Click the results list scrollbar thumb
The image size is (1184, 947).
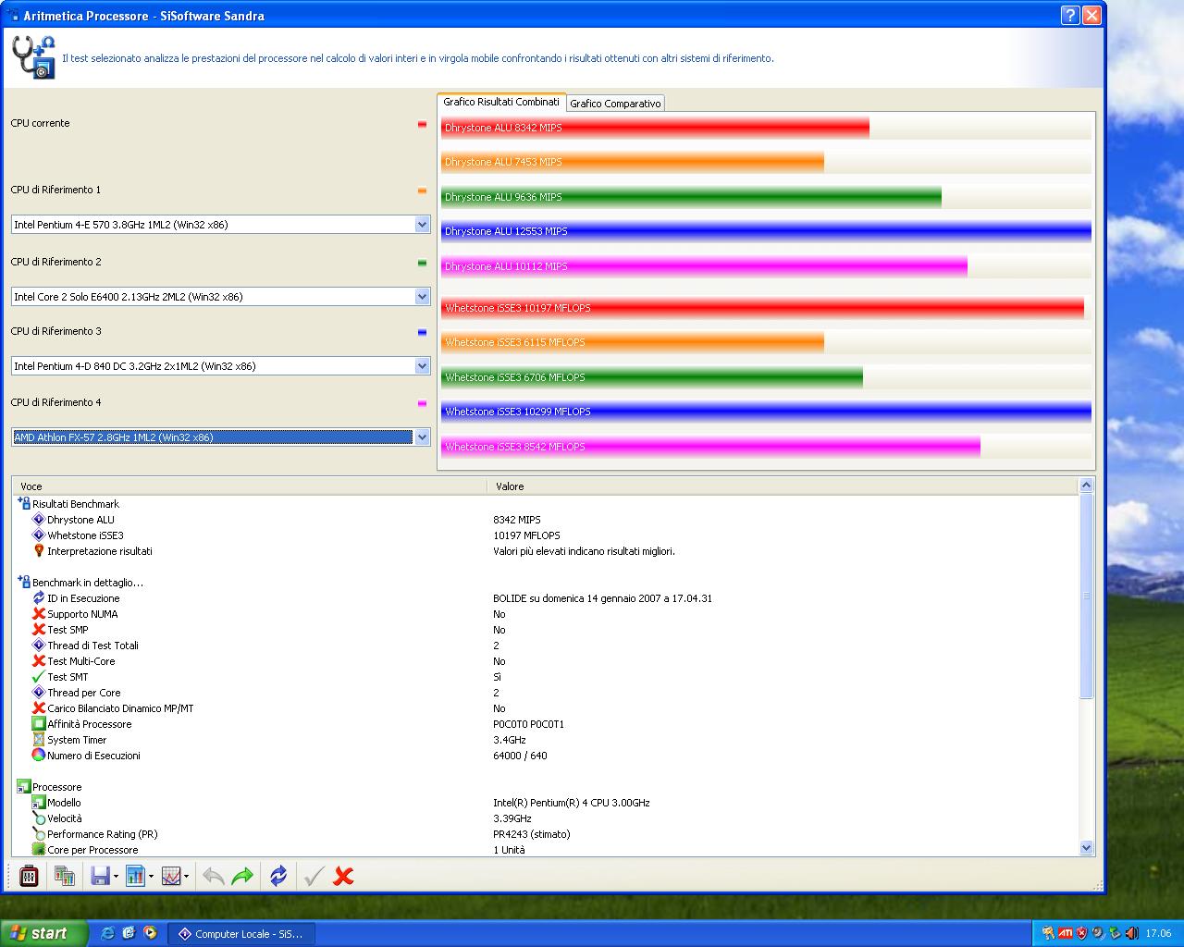click(1086, 596)
